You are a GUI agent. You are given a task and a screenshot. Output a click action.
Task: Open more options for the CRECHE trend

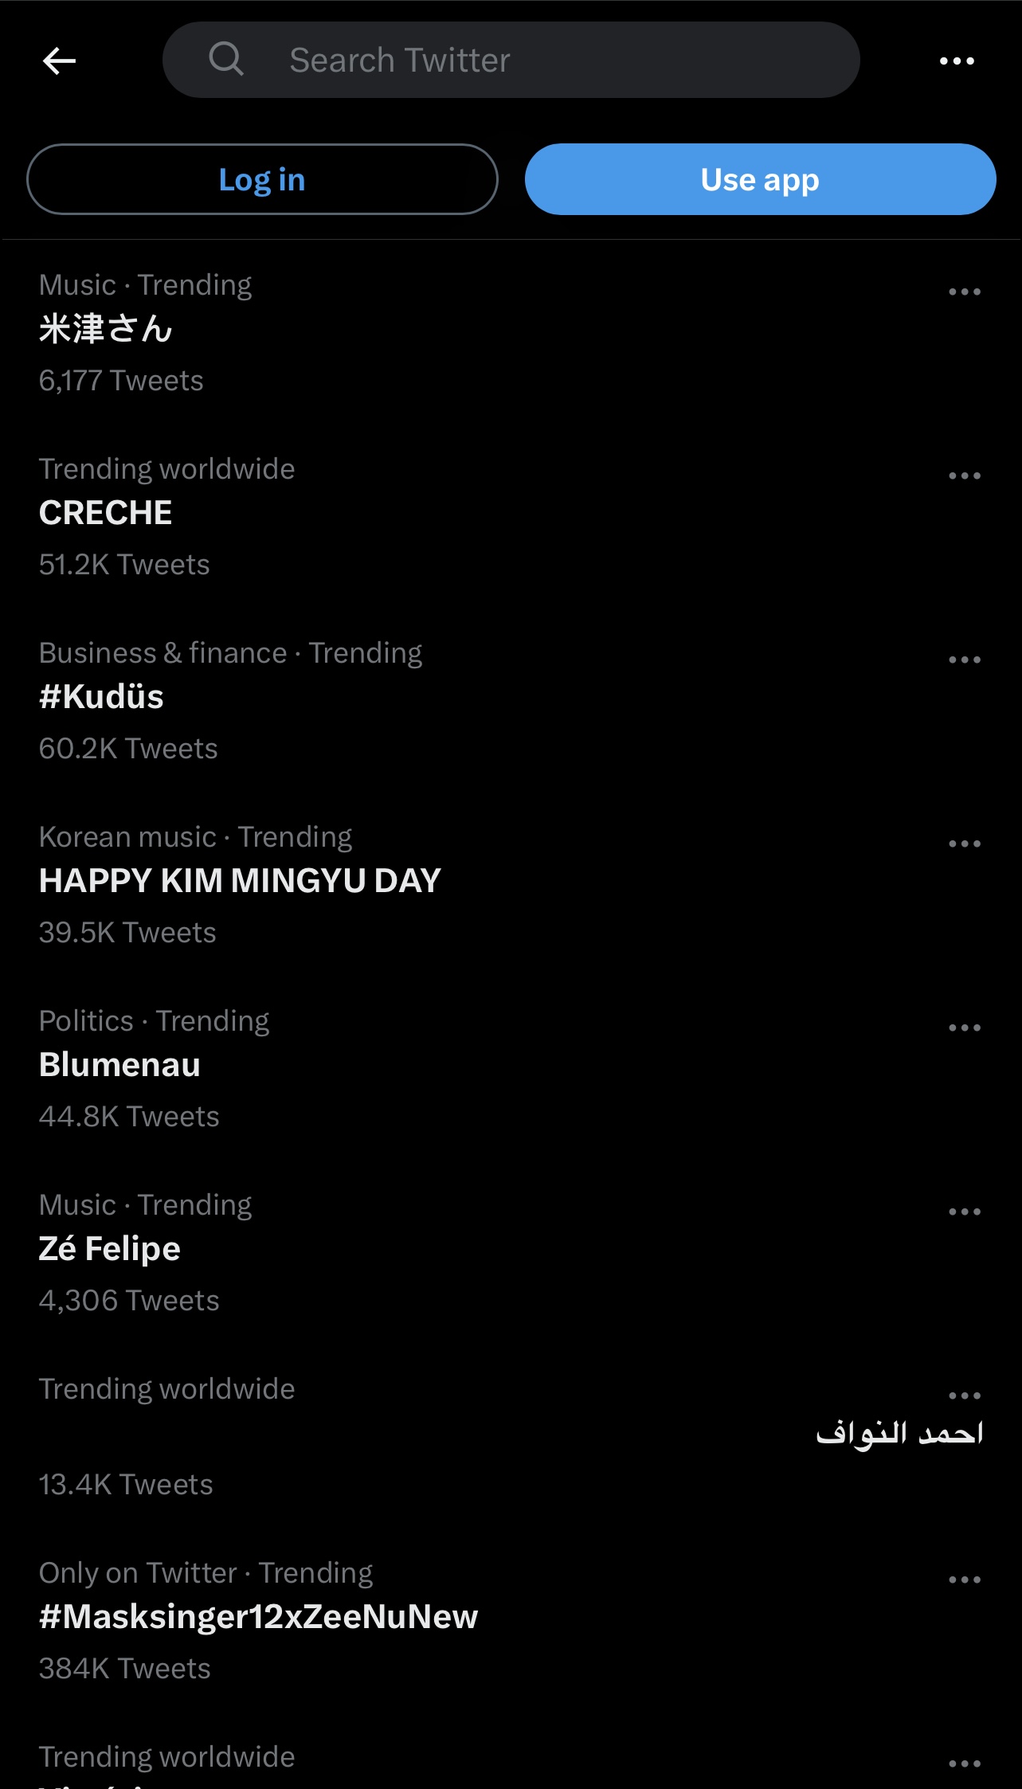[x=964, y=476]
